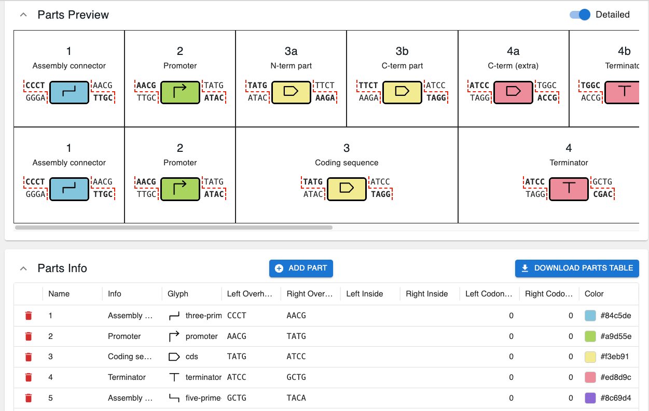The image size is (649, 411).
Task: Click the Left Inside column header
Action: (364, 294)
